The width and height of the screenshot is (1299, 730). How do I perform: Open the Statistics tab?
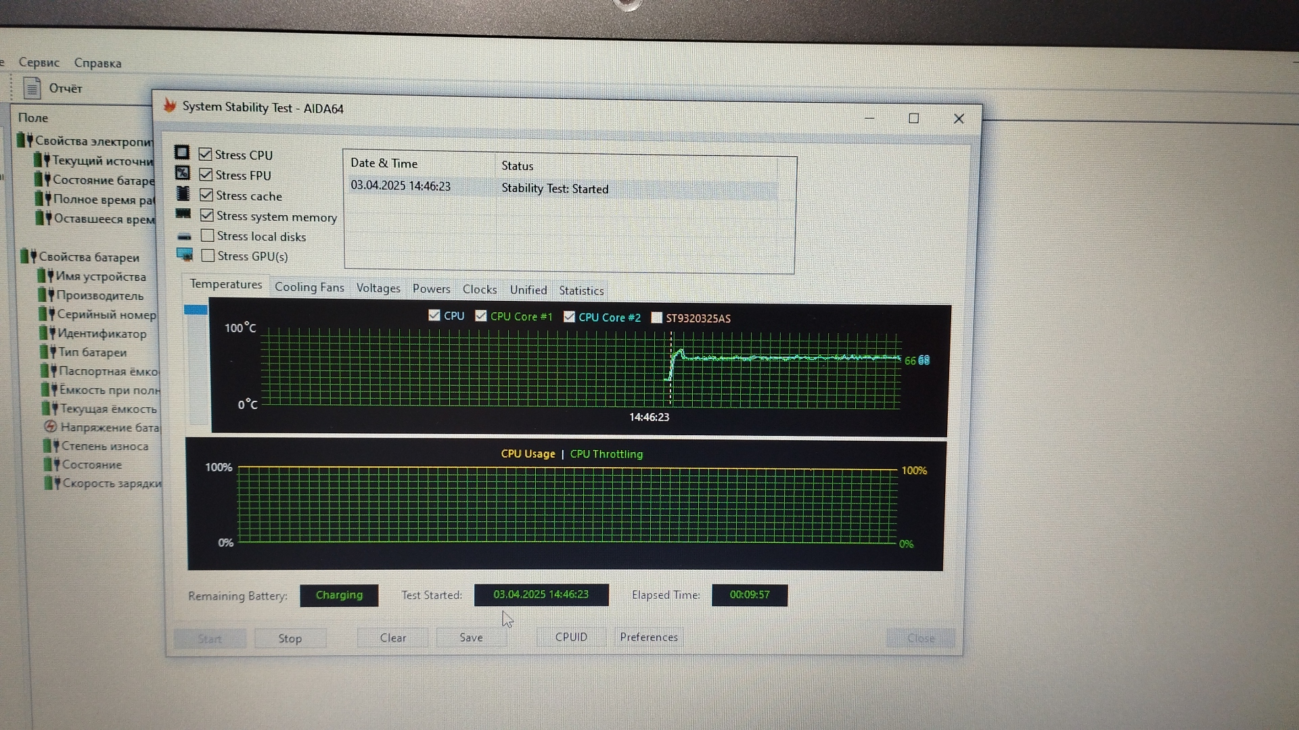581,291
